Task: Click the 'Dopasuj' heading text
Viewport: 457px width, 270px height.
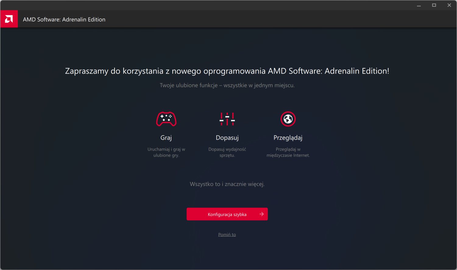Action: [227, 138]
